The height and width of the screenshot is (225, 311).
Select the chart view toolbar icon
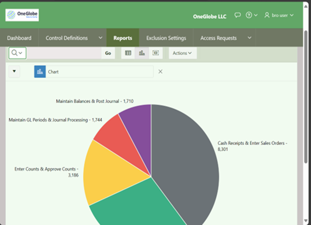click(141, 53)
